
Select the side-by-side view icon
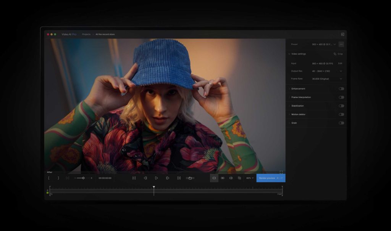(x=223, y=178)
